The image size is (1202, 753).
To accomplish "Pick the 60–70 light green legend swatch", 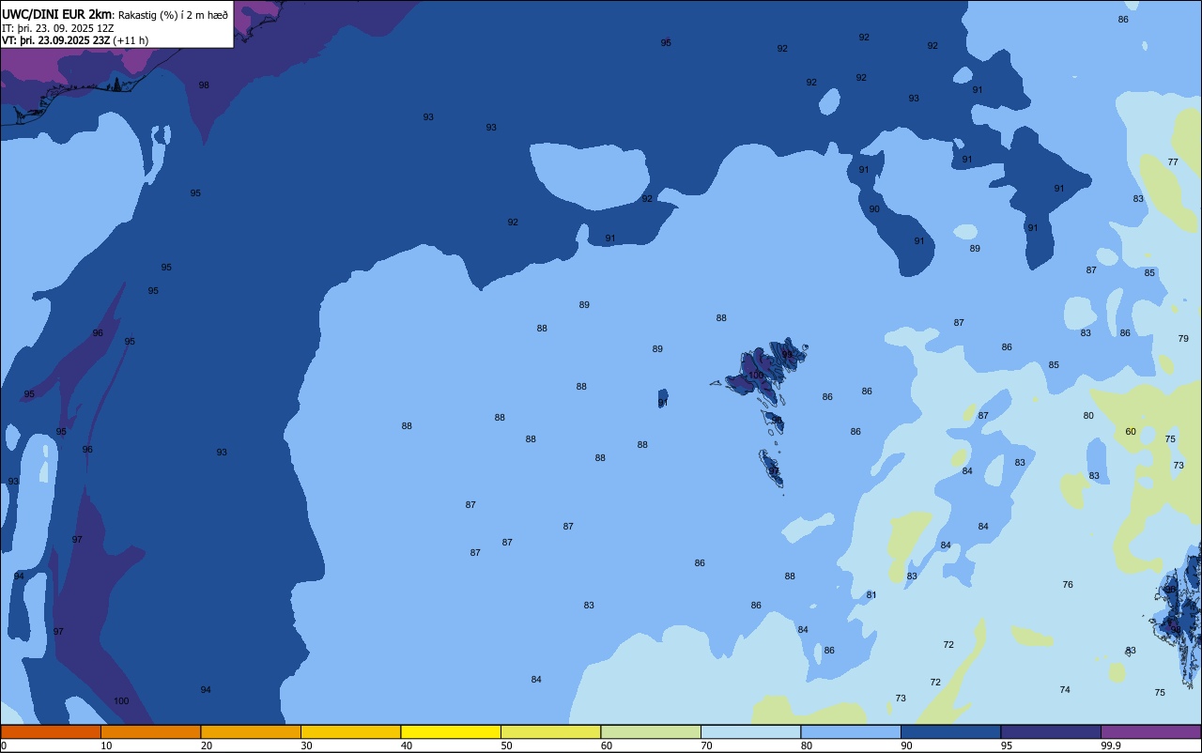I will [x=651, y=731].
